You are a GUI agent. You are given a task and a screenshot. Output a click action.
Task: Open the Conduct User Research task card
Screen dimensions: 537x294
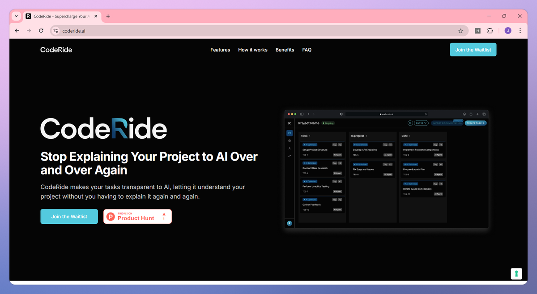coord(322,168)
